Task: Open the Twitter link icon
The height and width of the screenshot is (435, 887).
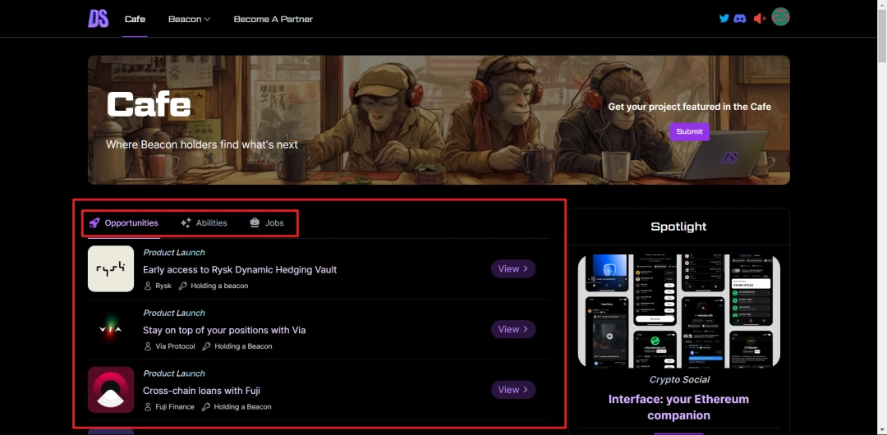Action: 724,18
